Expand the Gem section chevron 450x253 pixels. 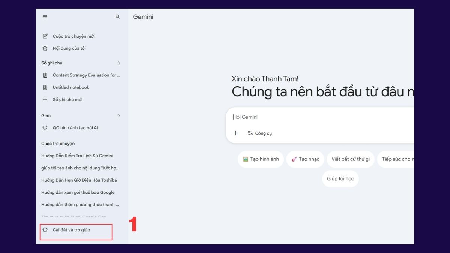point(119,115)
